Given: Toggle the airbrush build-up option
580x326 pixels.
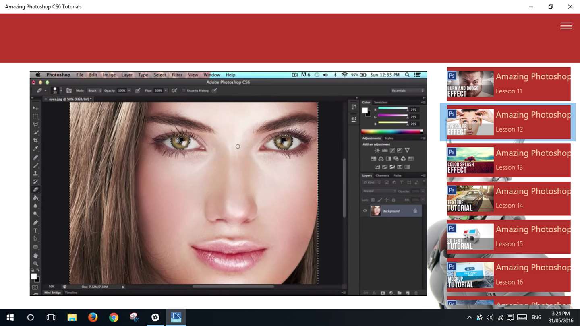Looking at the screenshot, I should (174, 91).
